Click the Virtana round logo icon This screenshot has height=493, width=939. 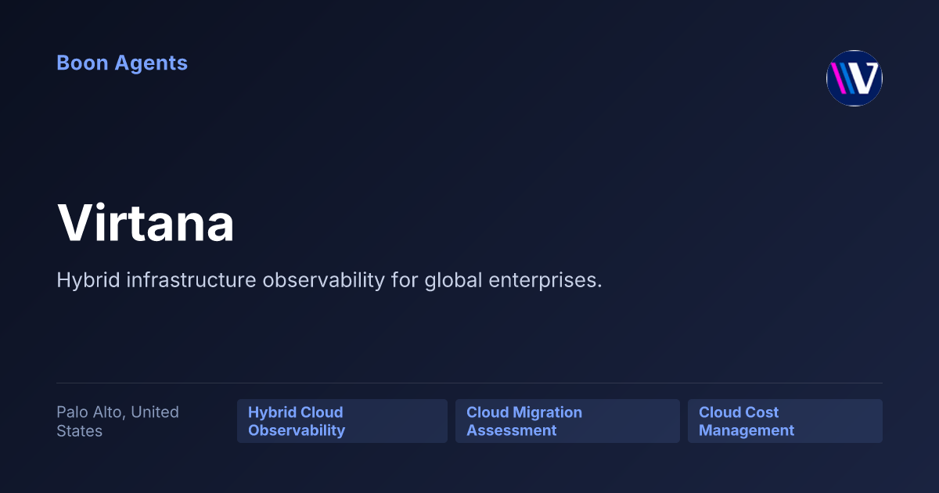(854, 78)
